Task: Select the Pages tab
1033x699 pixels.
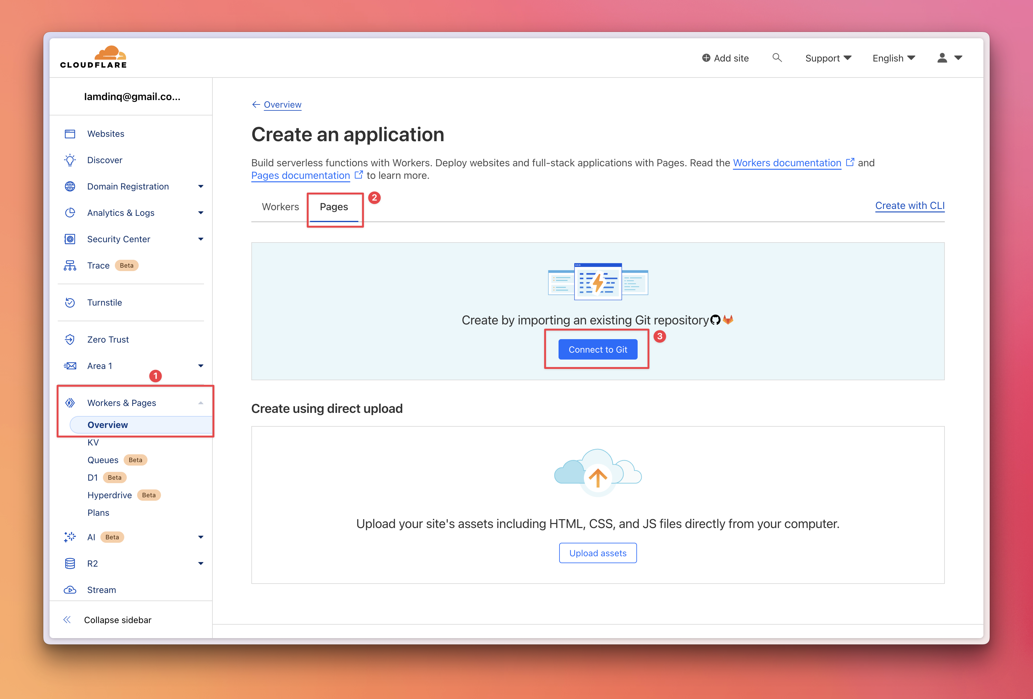Action: tap(334, 207)
